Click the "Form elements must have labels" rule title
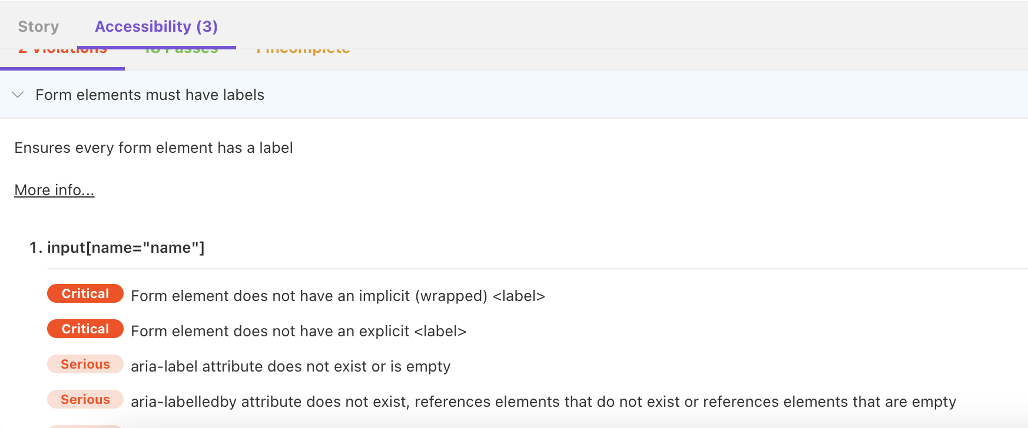 [x=150, y=95]
